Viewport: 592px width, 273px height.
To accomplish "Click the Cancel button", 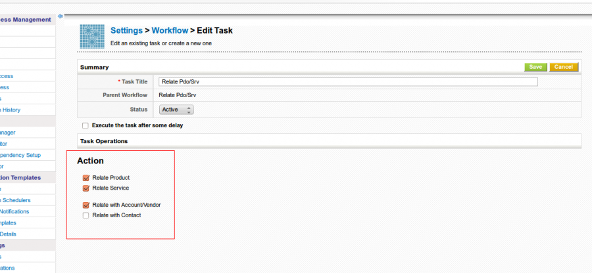I will point(563,67).
